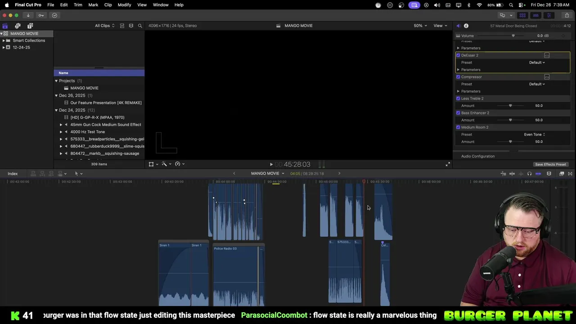This screenshot has height=324, width=576.
Task: Open Medium Room 2 Even Tone preset
Action: 534,135
